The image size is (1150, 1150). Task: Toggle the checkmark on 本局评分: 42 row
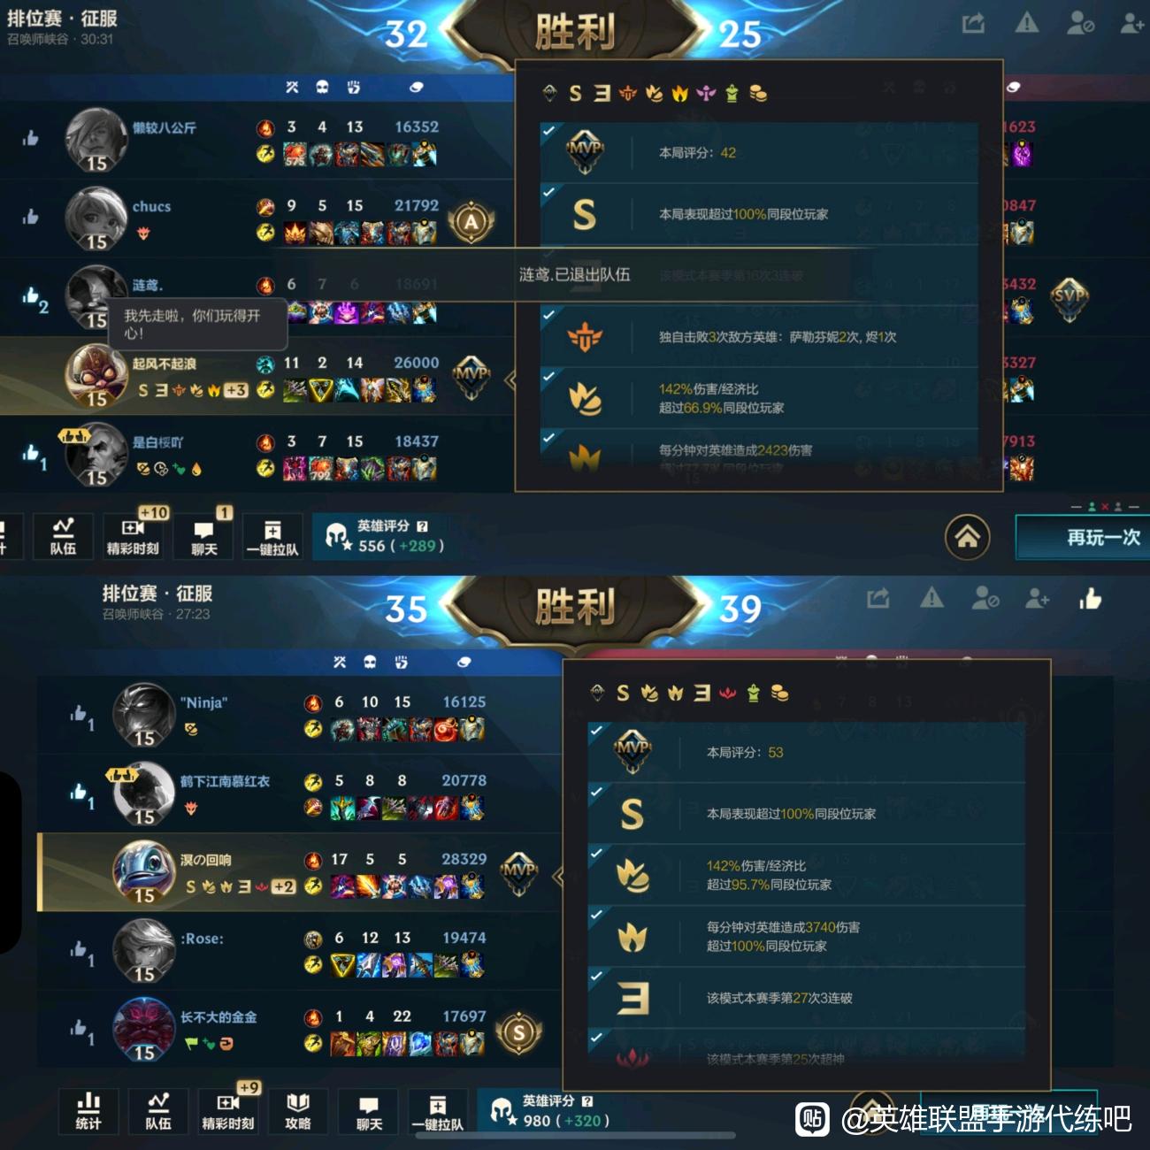coord(548,131)
